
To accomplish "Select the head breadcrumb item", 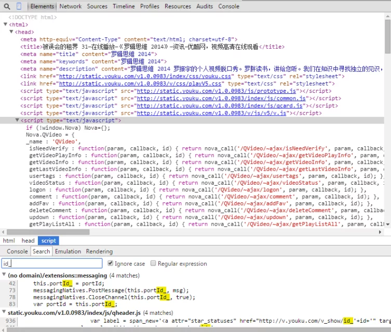I will tap(28, 241).
